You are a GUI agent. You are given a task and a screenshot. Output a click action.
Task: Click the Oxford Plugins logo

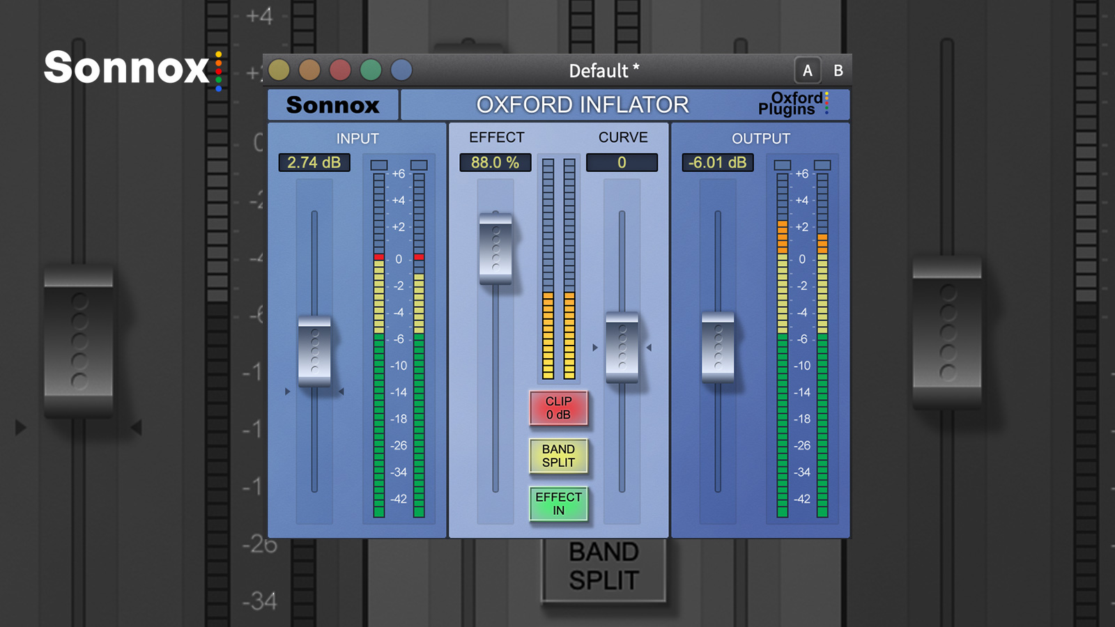tap(794, 103)
